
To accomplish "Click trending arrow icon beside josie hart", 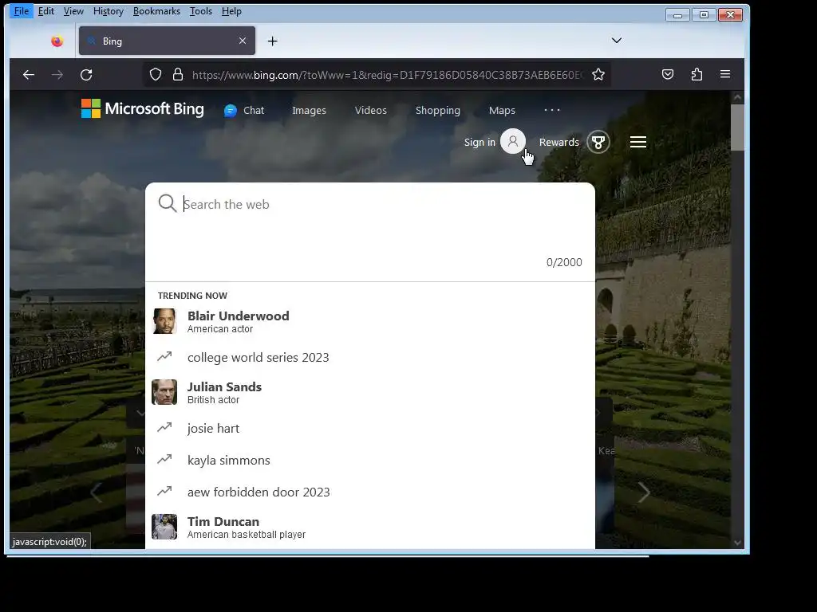I will (164, 427).
